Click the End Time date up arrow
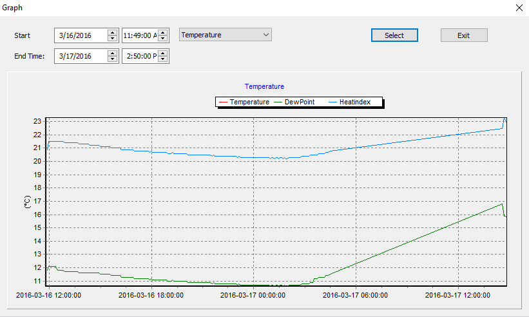Viewport: 529px width, 317px height. click(x=113, y=53)
